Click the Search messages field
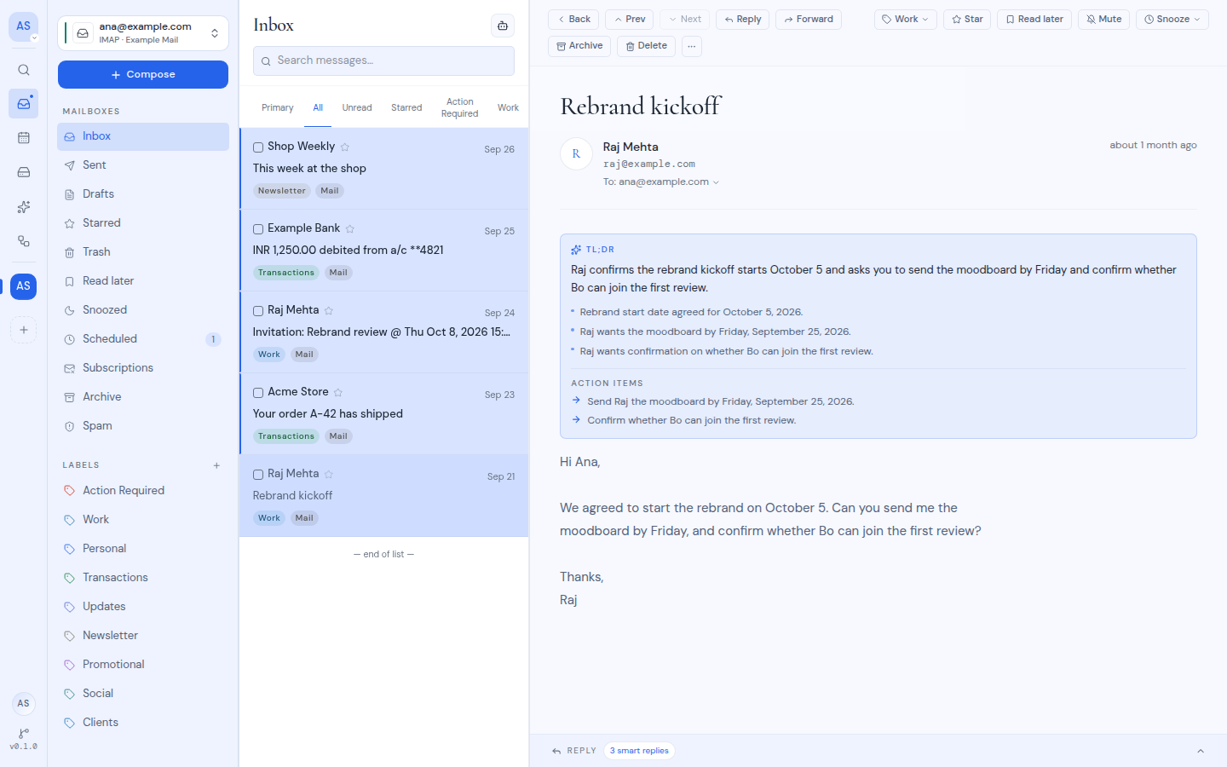Screen dimensions: 1227x767 click(383, 61)
